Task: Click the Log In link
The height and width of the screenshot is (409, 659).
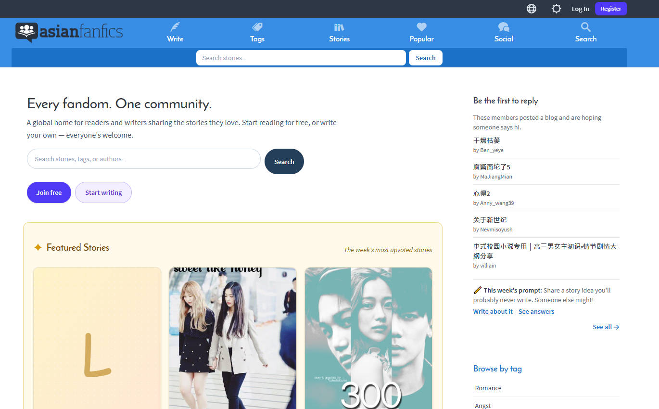Action: 580,9
